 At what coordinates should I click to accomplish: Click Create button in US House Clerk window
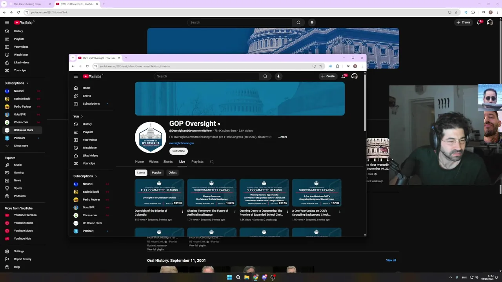(x=464, y=22)
